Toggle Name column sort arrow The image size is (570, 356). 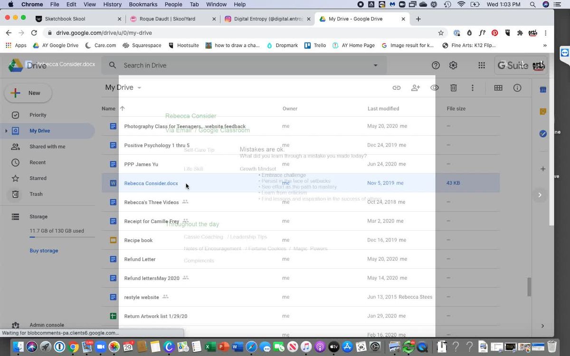tap(122, 109)
